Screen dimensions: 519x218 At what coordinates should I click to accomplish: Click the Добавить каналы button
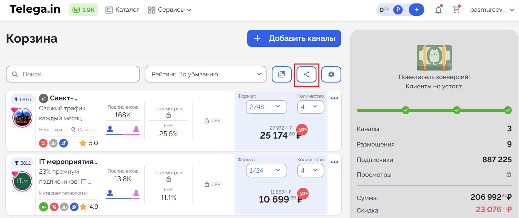294,39
